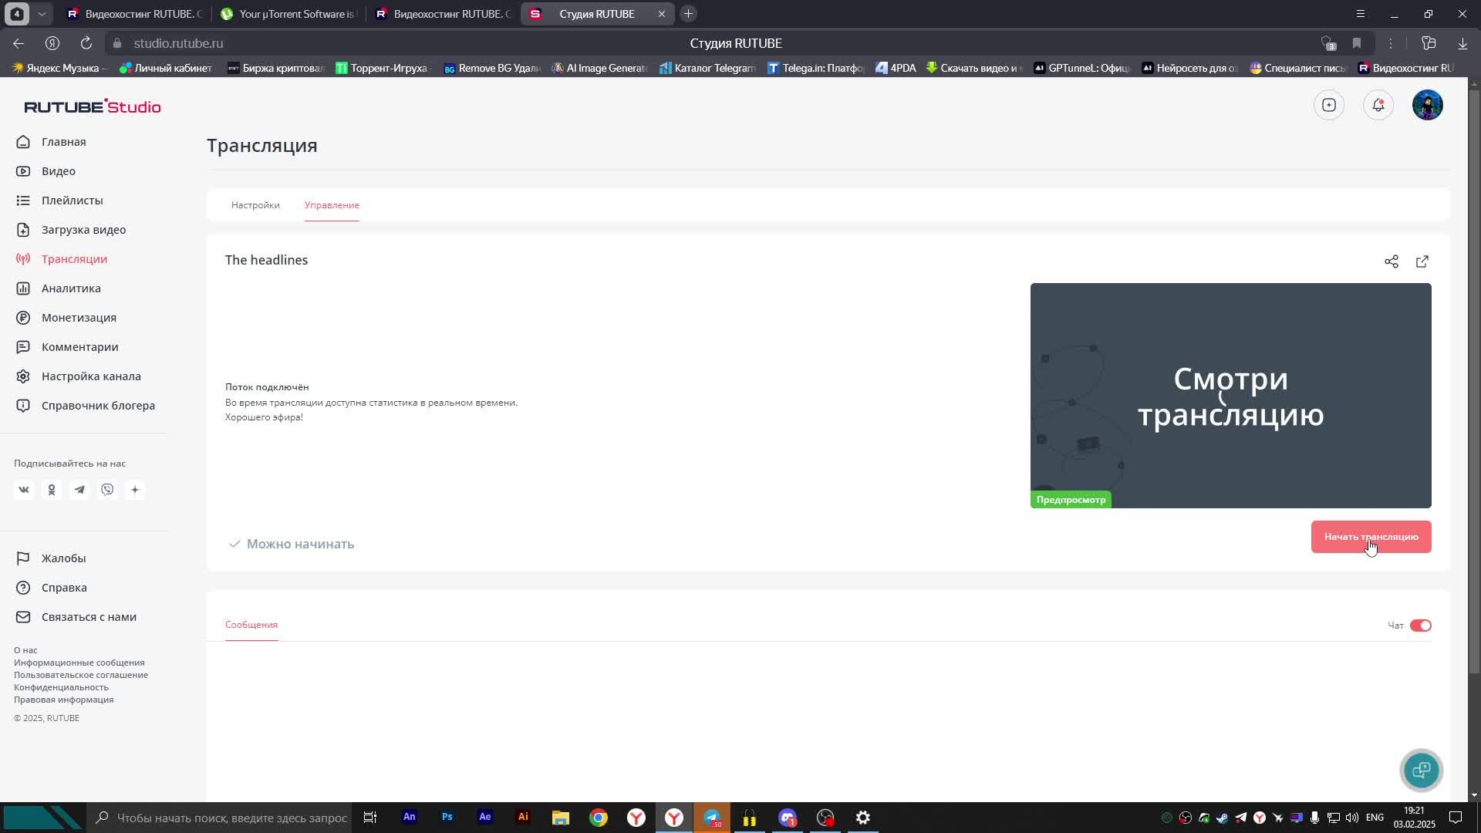1481x833 pixels.
Task: Open stream in new window icon
Action: click(x=1422, y=261)
